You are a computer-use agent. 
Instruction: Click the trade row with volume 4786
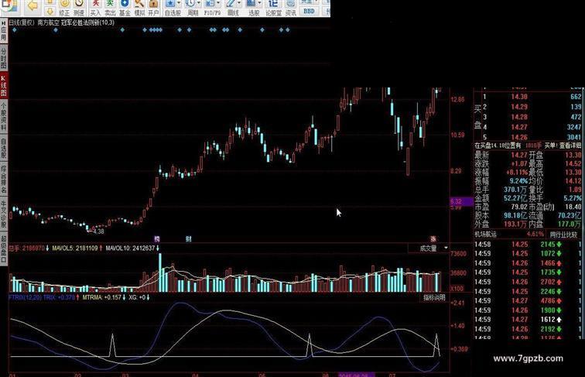pyautogui.click(x=528, y=301)
